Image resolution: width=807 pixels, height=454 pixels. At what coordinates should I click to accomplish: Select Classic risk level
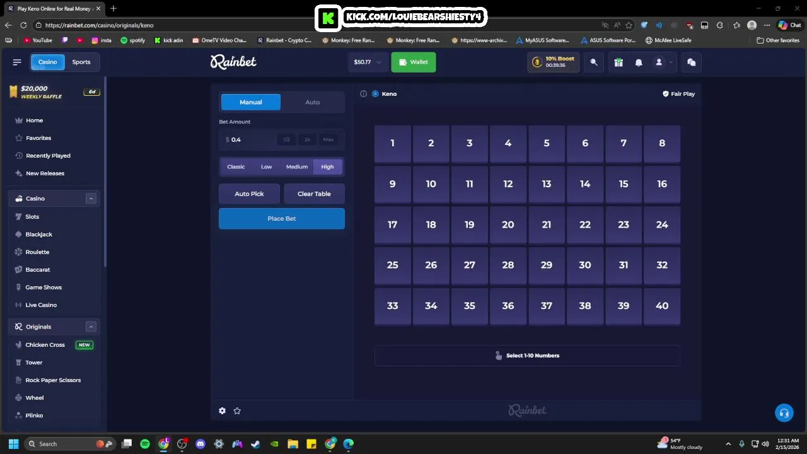coord(236,166)
